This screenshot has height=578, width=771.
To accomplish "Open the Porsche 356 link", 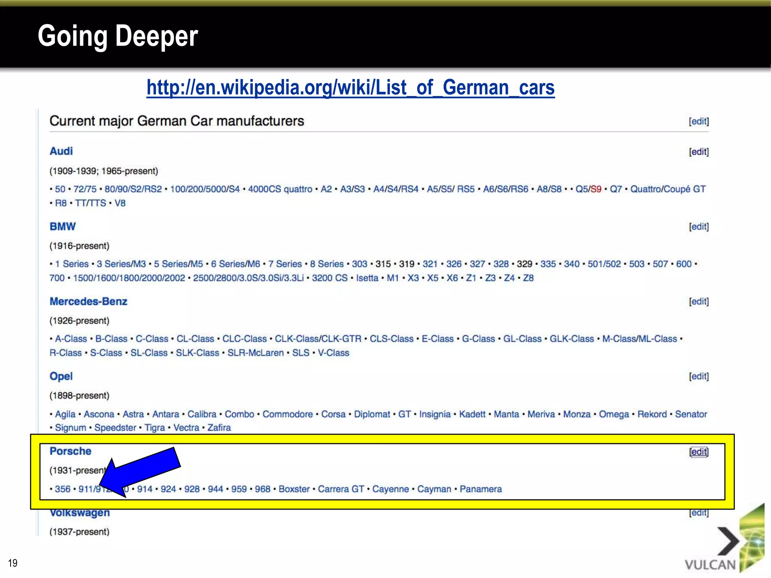I will (x=62, y=489).
